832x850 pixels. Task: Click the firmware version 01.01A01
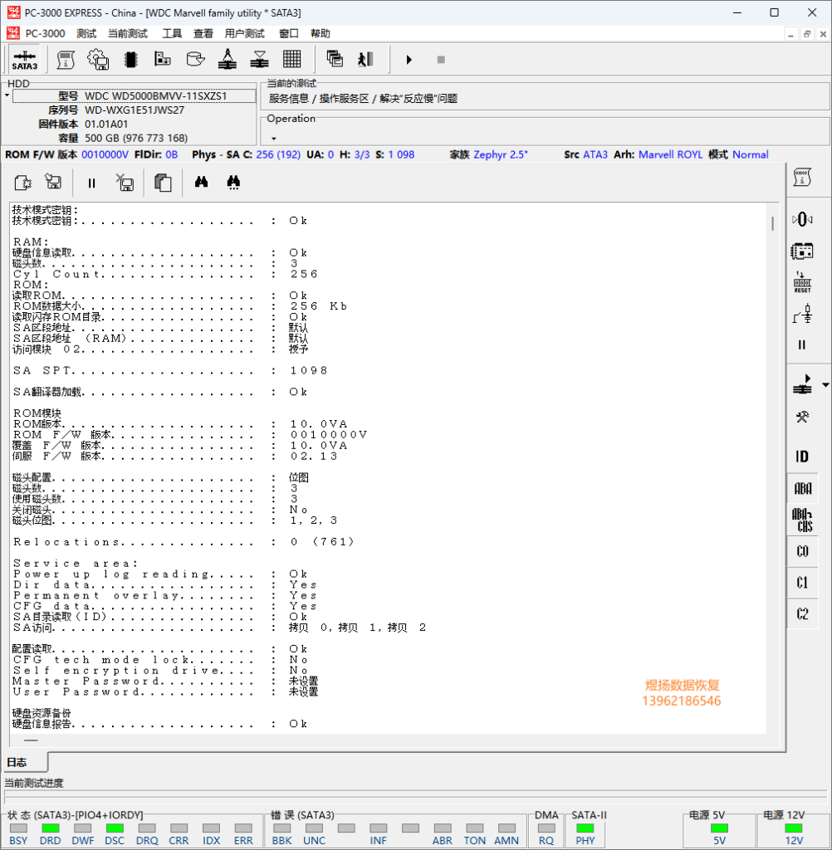[x=106, y=125]
